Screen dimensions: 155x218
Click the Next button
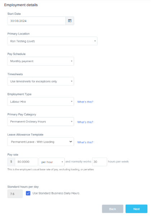pyautogui.click(x=136, y=209)
